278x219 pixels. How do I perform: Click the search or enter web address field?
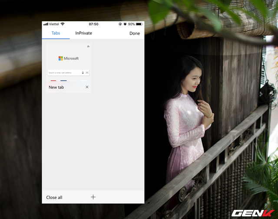(x=69, y=72)
